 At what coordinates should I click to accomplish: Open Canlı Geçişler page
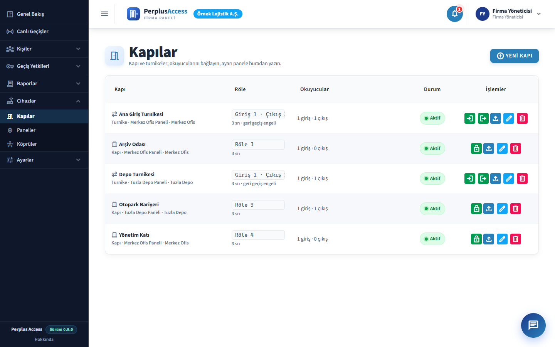pyautogui.click(x=44, y=32)
